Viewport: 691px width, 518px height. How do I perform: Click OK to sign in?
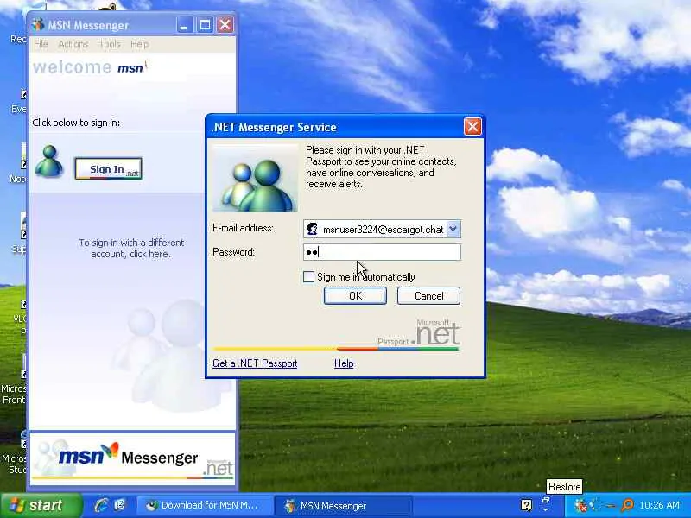[355, 295]
